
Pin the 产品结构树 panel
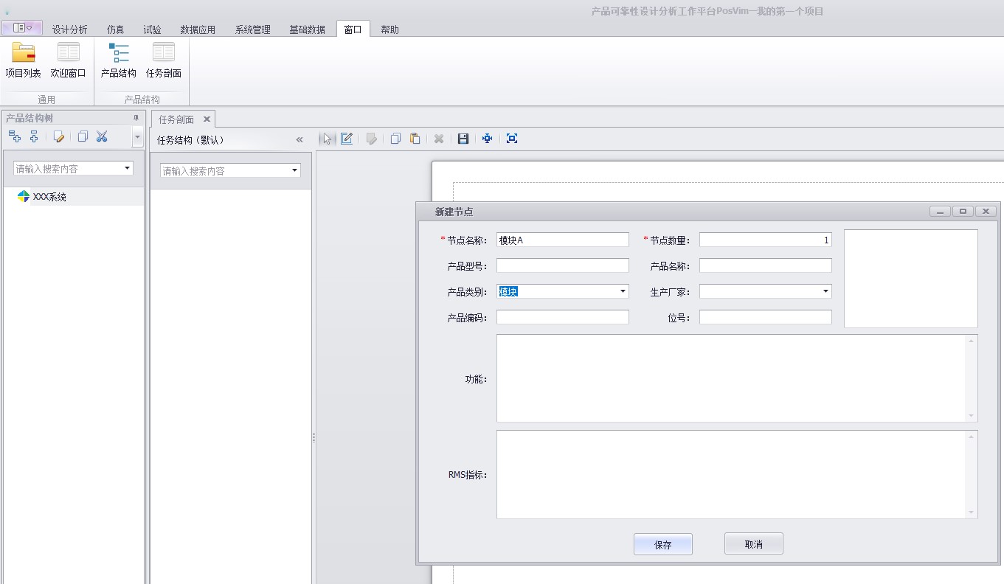click(136, 118)
